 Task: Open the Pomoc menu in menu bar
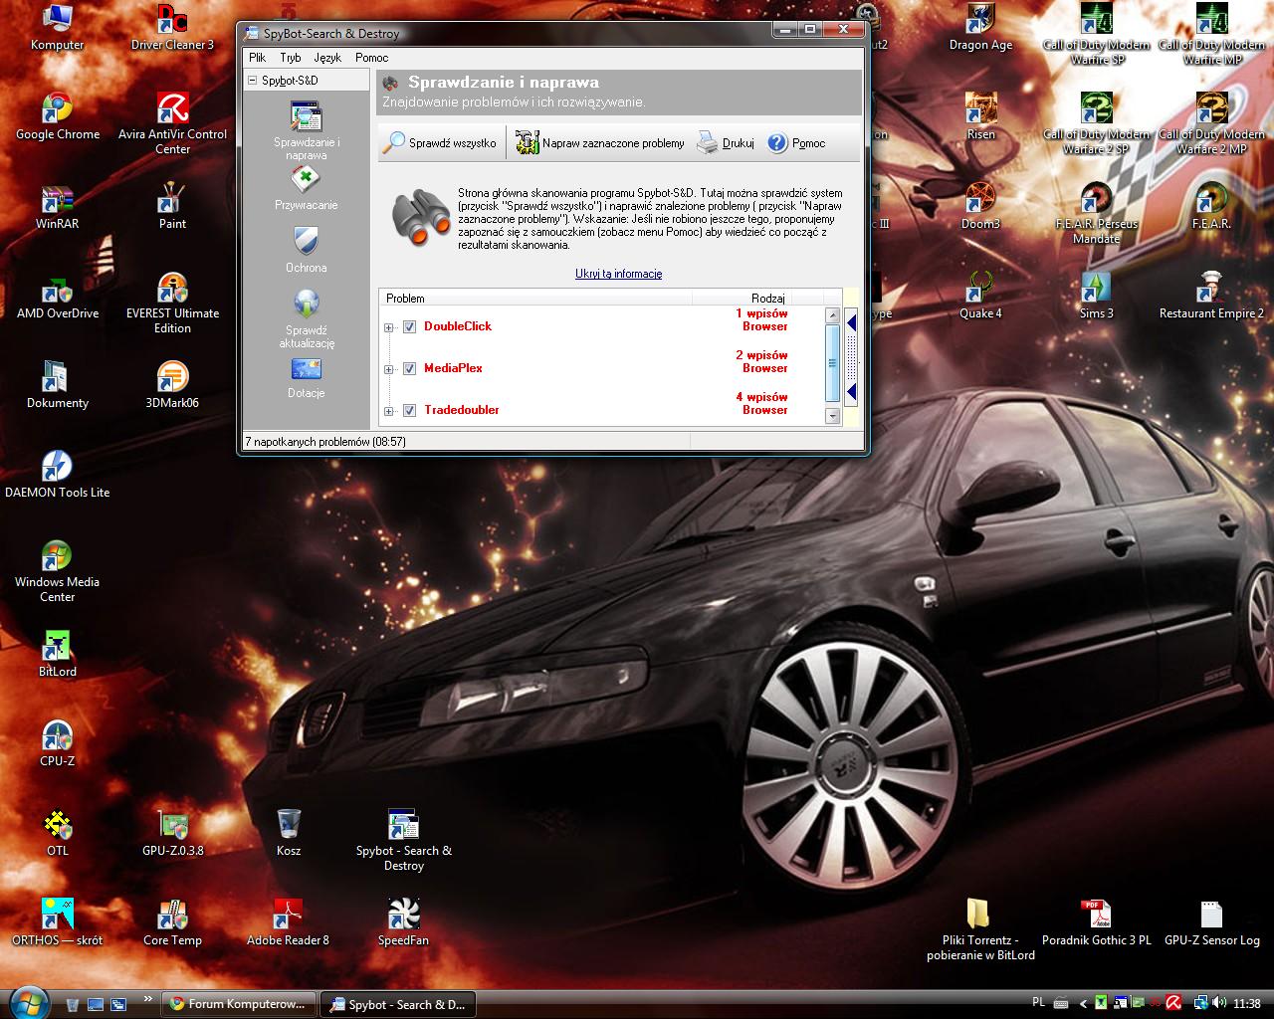pos(372,58)
